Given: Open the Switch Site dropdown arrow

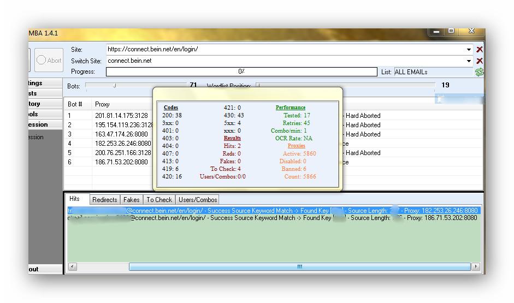Looking at the screenshot, I should pyautogui.click(x=469, y=61).
